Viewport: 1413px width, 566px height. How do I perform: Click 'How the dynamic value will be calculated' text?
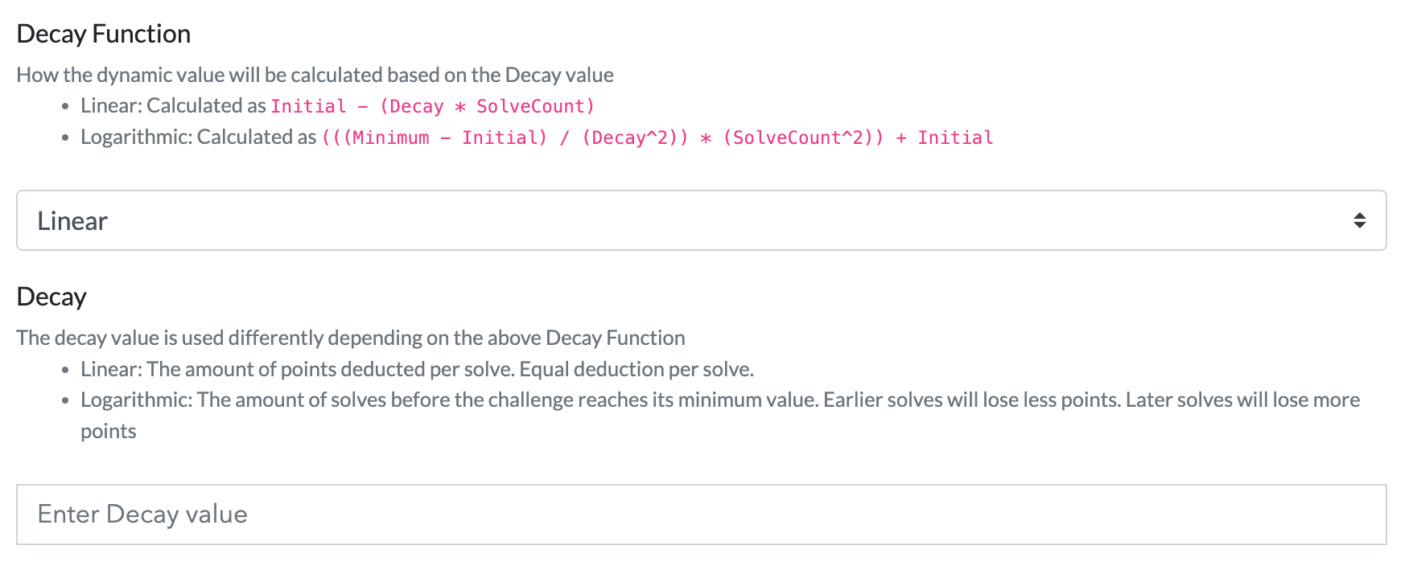[x=315, y=75]
